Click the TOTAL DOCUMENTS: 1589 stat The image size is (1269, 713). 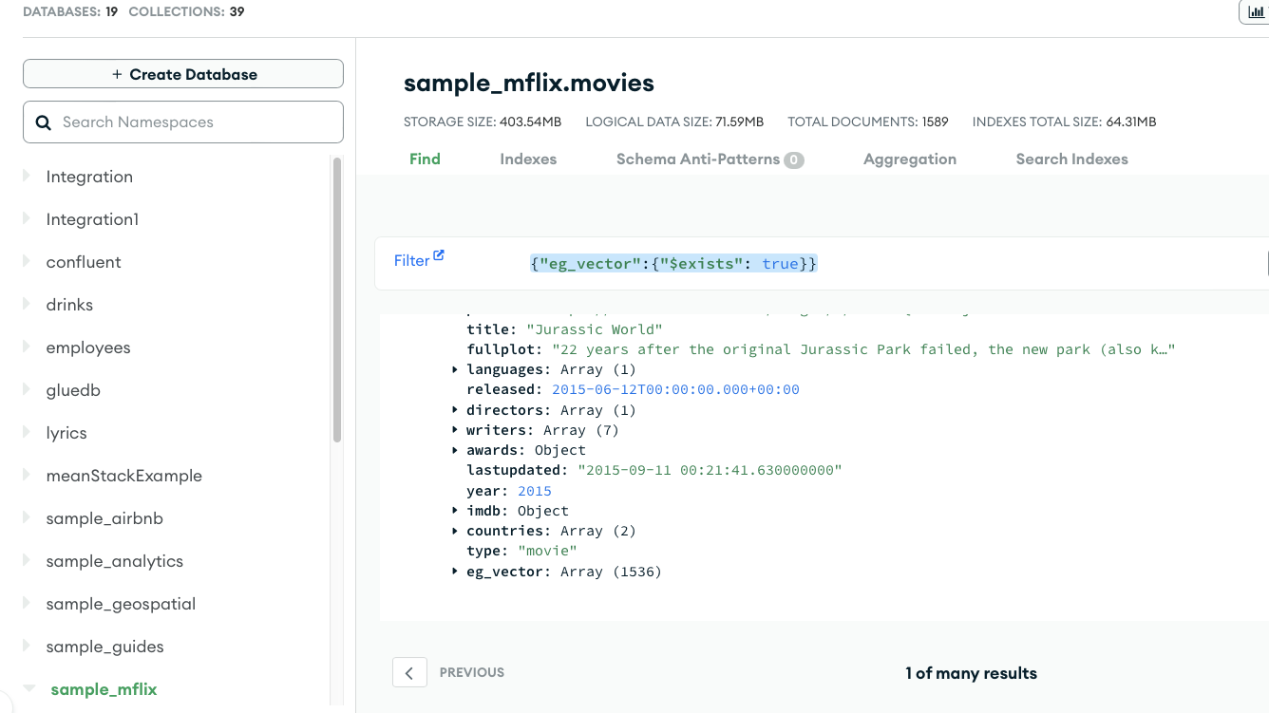click(x=868, y=122)
